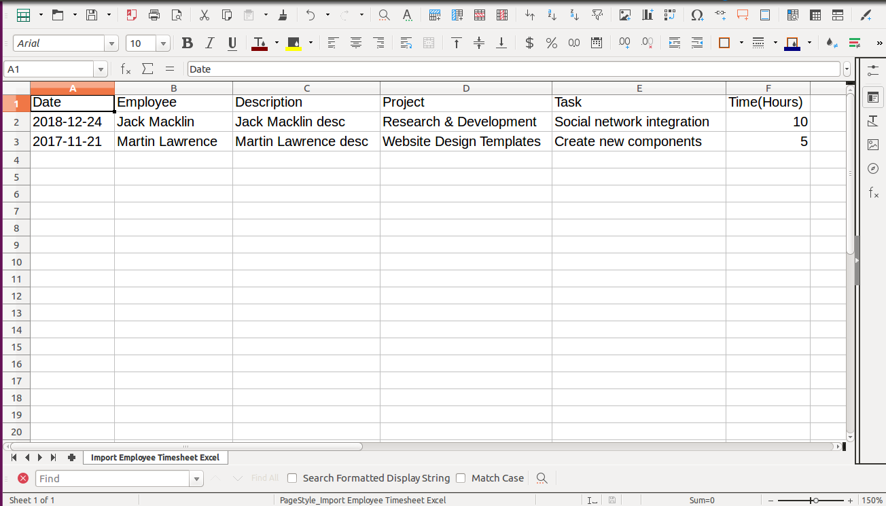This screenshot has height=506, width=886.
Task: Open the Paste options dropdown arrow
Action: 266,15
